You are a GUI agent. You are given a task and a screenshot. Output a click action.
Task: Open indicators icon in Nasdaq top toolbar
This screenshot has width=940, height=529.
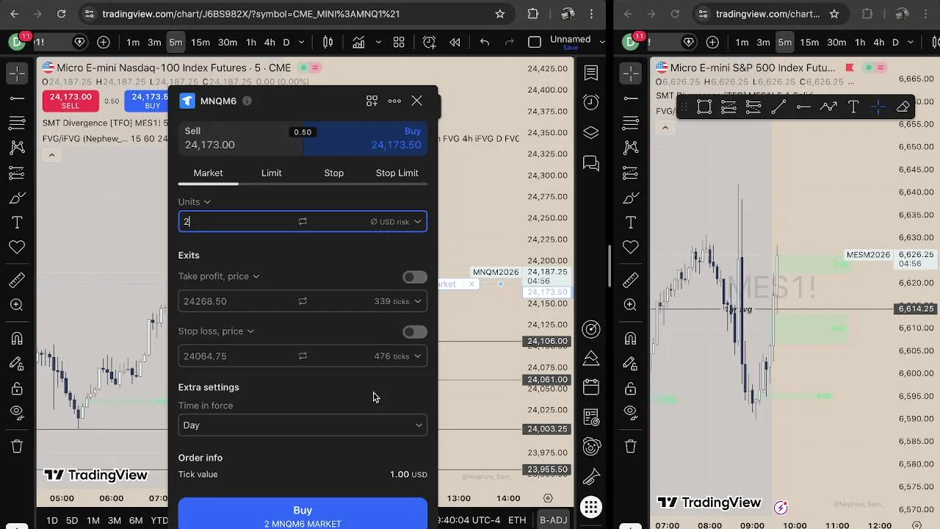[358, 42]
